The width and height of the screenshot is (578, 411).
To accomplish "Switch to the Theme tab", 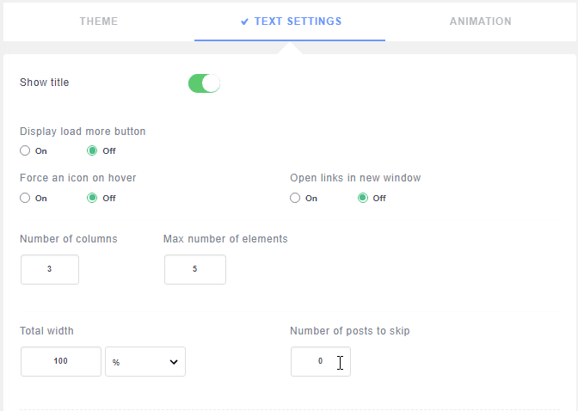I will click(98, 21).
